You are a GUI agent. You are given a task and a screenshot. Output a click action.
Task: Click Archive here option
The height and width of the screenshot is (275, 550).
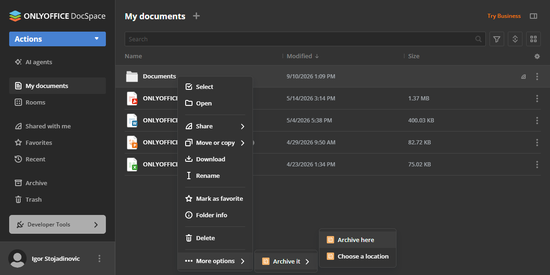[x=357, y=240]
